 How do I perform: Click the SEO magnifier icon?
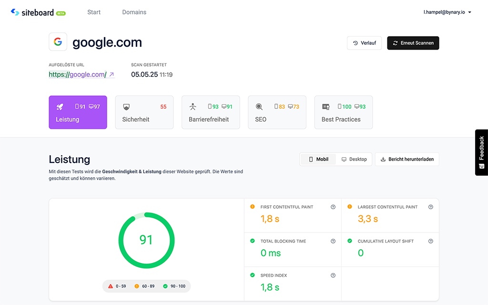[x=259, y=107]
